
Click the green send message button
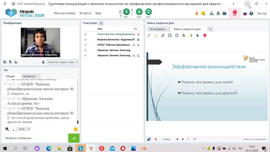click(x=74, y=138)
